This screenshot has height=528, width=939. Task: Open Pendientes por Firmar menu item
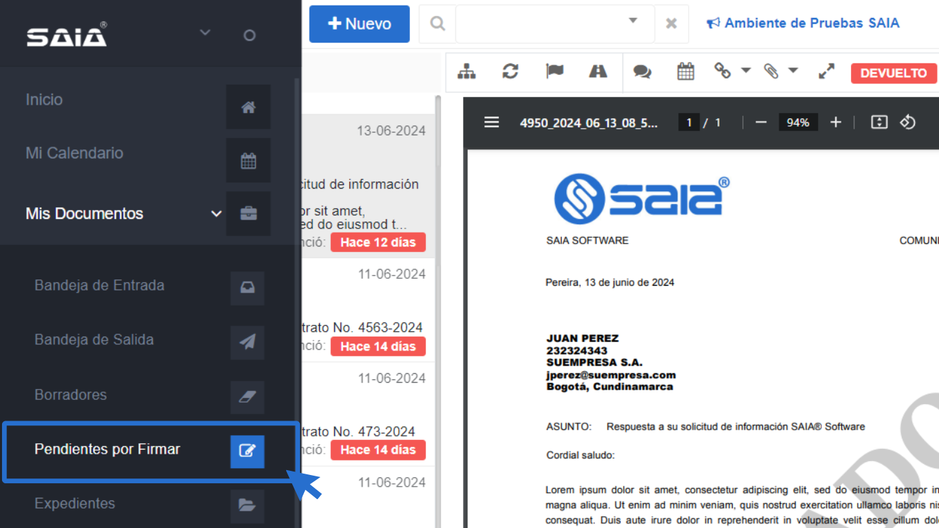(107, 450)
